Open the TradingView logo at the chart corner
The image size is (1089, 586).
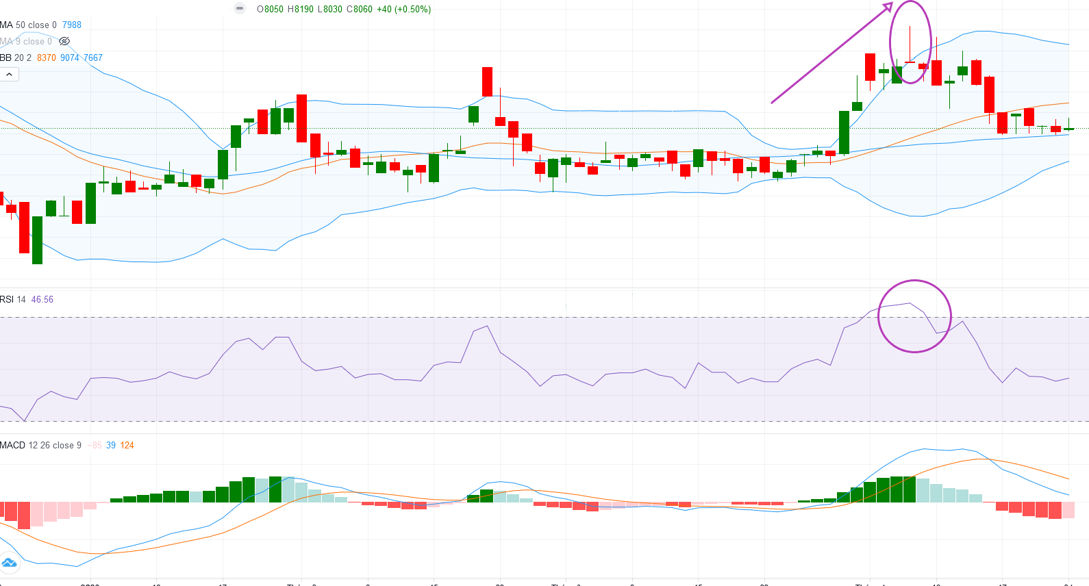coord(8,563)
